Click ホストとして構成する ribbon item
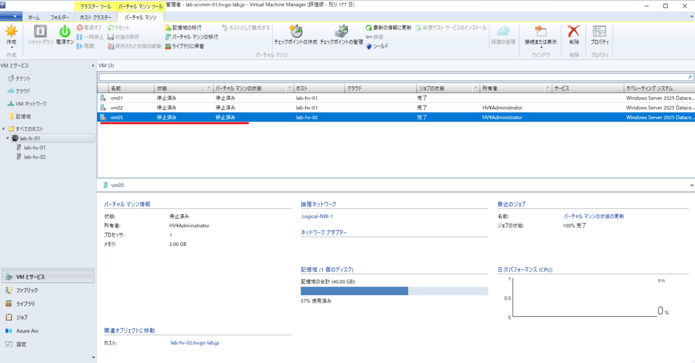 (246, 28)
